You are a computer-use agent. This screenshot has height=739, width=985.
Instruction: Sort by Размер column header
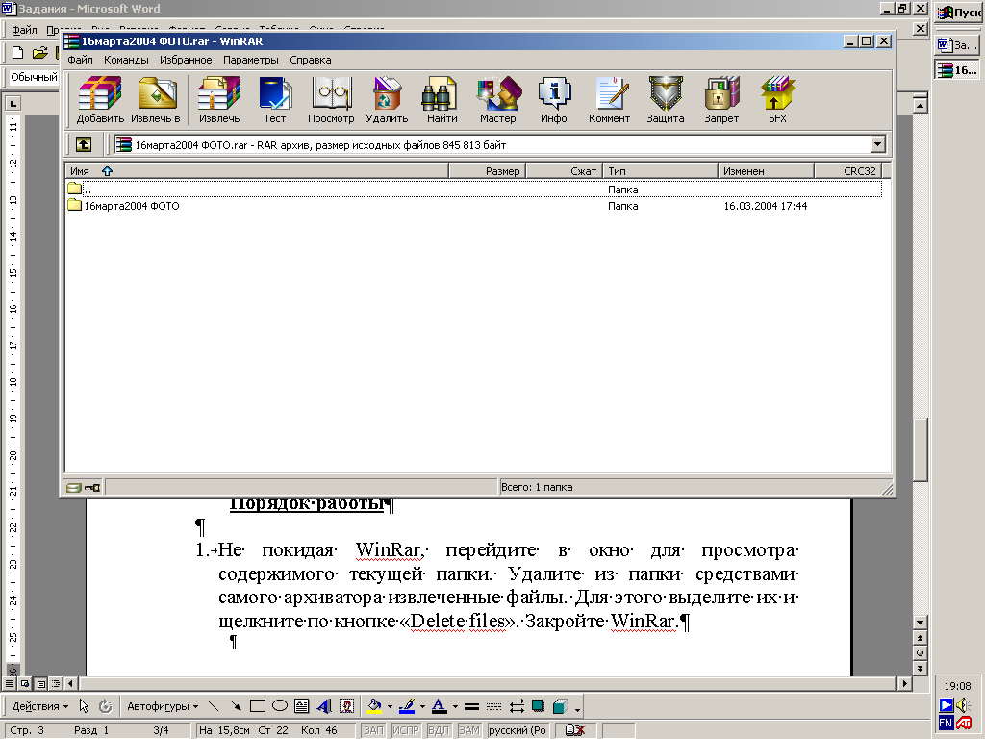pos(487,171)
